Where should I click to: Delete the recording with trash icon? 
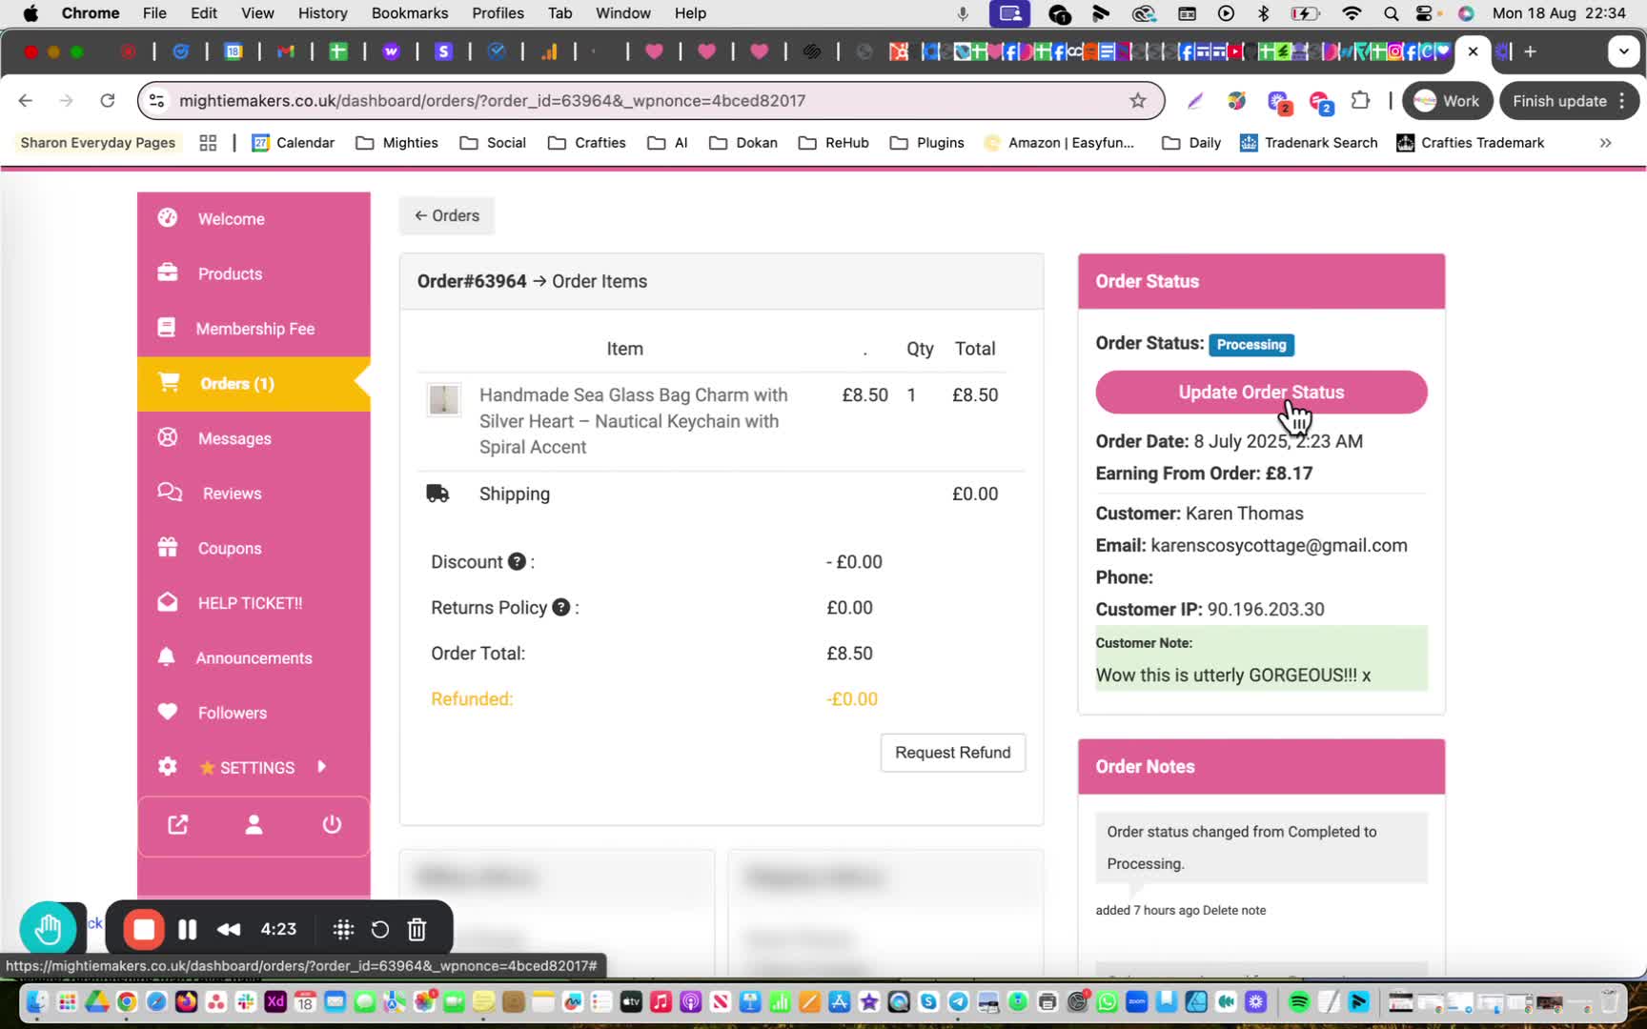click(x=417, y=929)
